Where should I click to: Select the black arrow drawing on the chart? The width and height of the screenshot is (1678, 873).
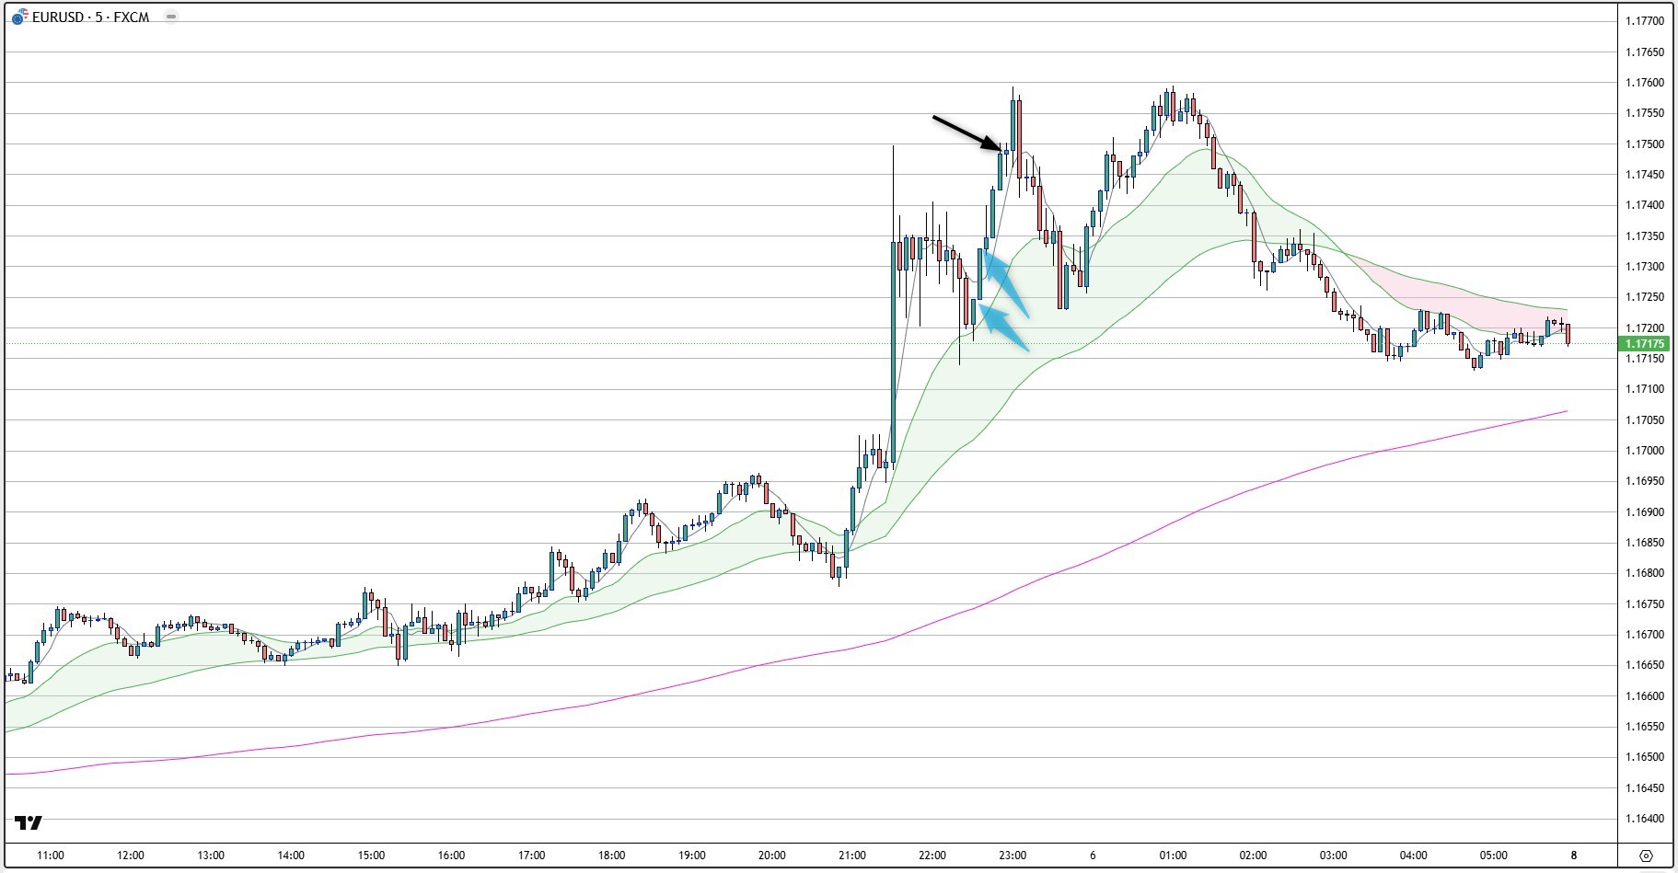click(966, 132)
